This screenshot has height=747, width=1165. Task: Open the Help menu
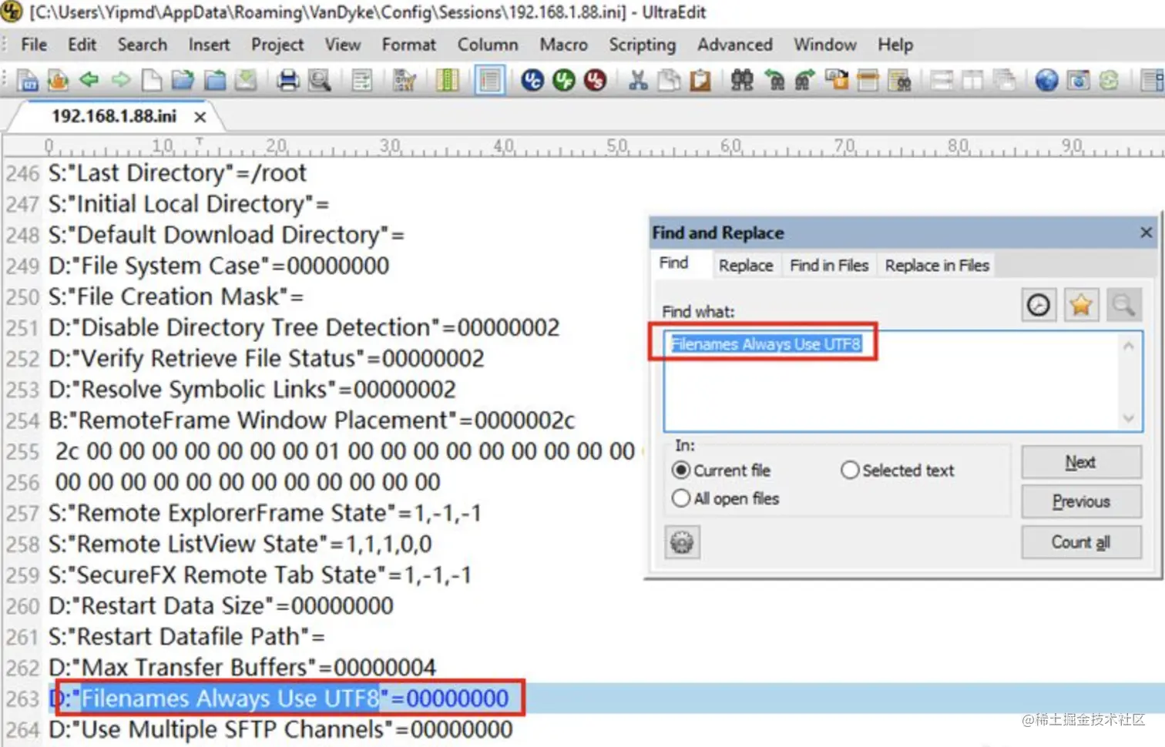(895, 45)
